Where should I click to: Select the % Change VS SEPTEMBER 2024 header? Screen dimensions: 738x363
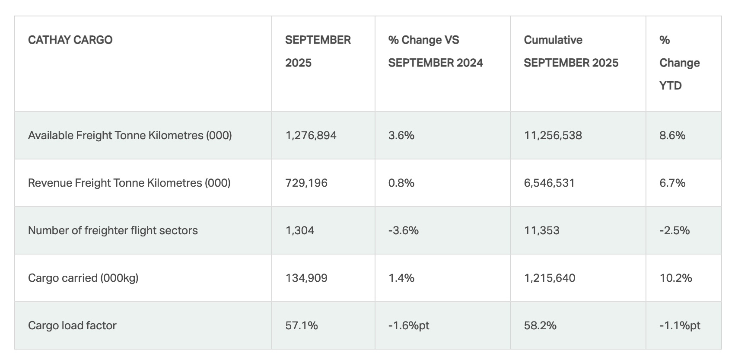click(x=435, y=51)
